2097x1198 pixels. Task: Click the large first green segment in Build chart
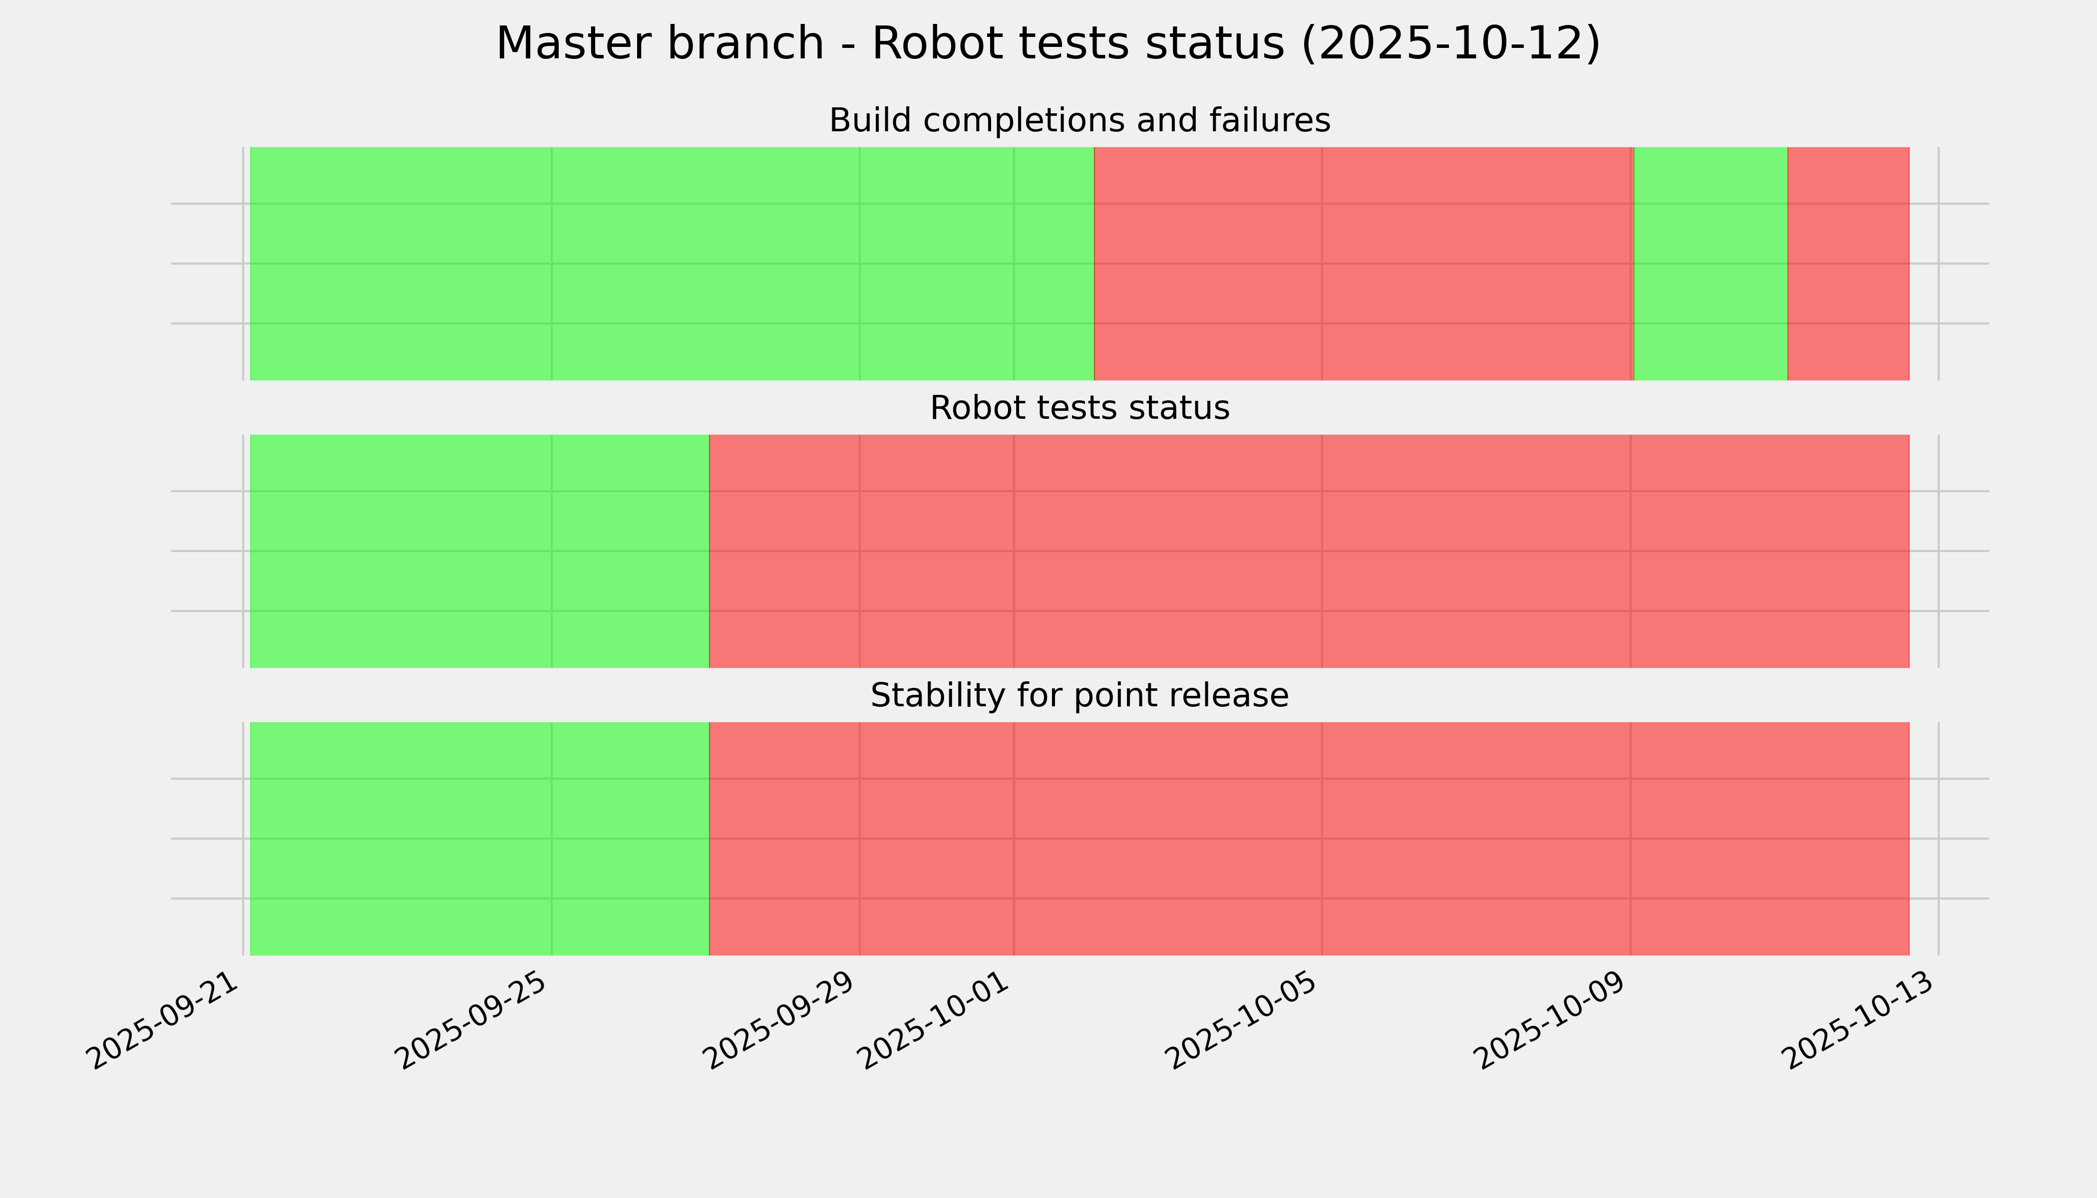coord(672,263)
